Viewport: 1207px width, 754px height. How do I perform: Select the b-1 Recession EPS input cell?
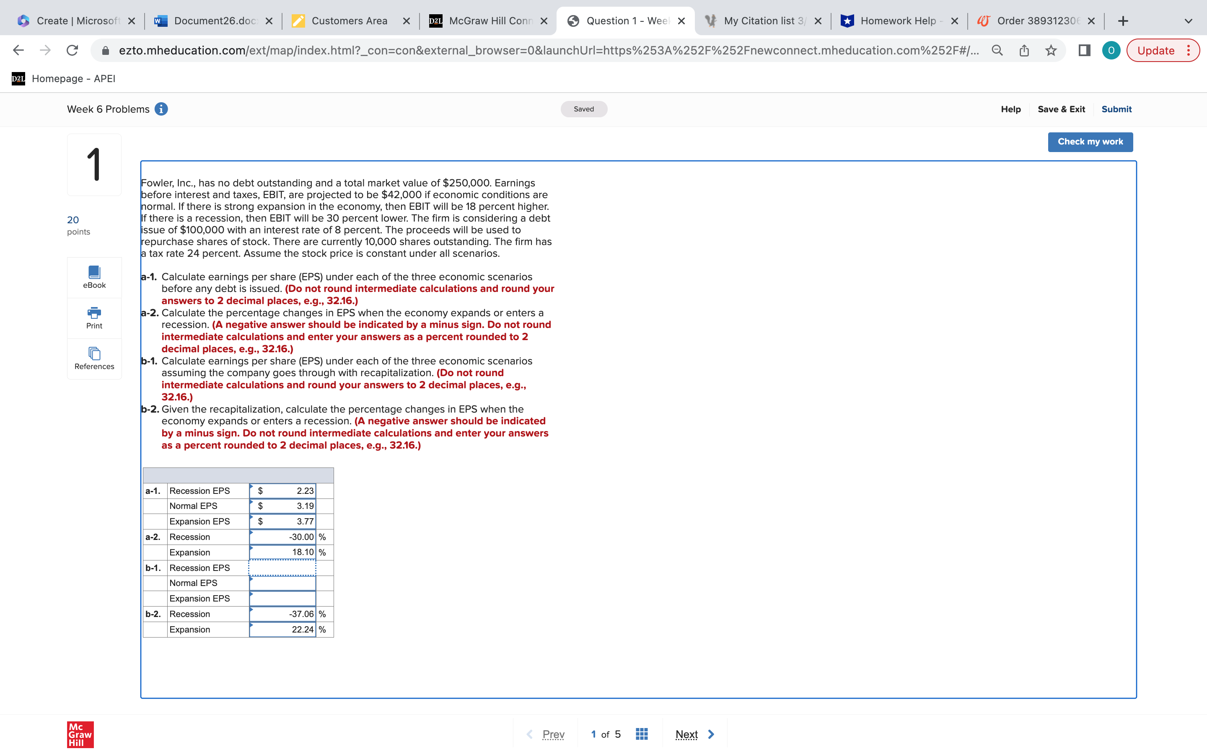pyautogui.click(x=282, y=568)
